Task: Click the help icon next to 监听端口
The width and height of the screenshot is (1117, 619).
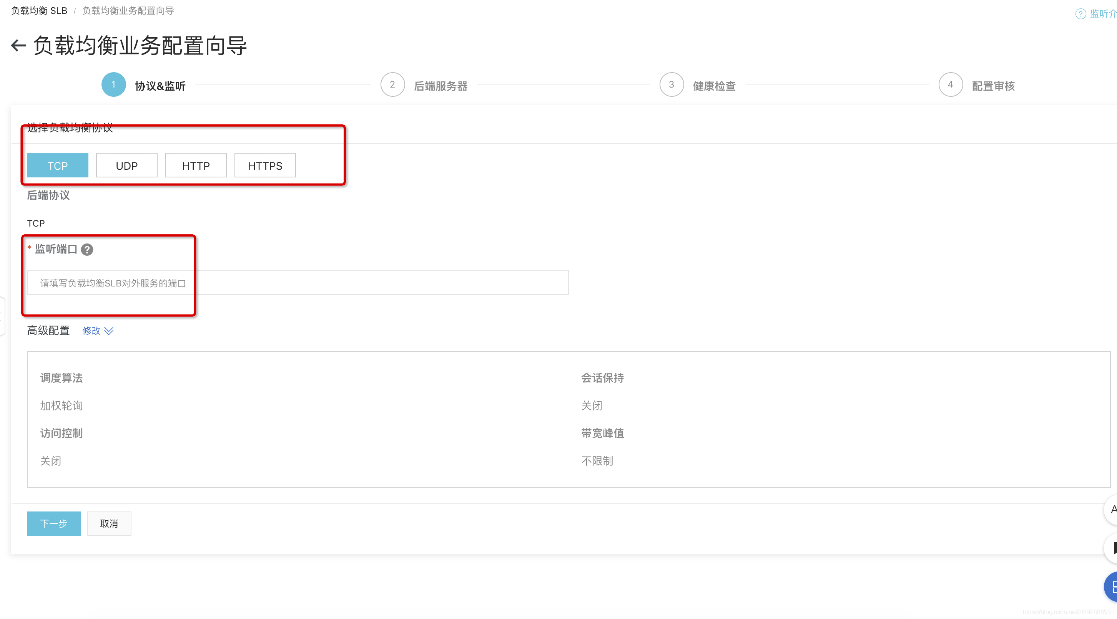Action: (x=87, y=250)
